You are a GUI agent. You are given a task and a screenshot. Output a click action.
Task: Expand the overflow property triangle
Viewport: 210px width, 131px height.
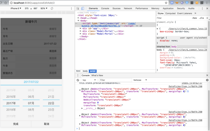pyautogui.click(x=172, y=68)
